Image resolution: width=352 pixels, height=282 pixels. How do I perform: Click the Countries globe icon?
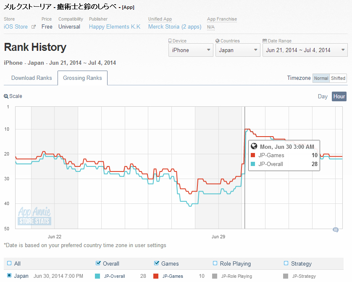tap(217, 41)
